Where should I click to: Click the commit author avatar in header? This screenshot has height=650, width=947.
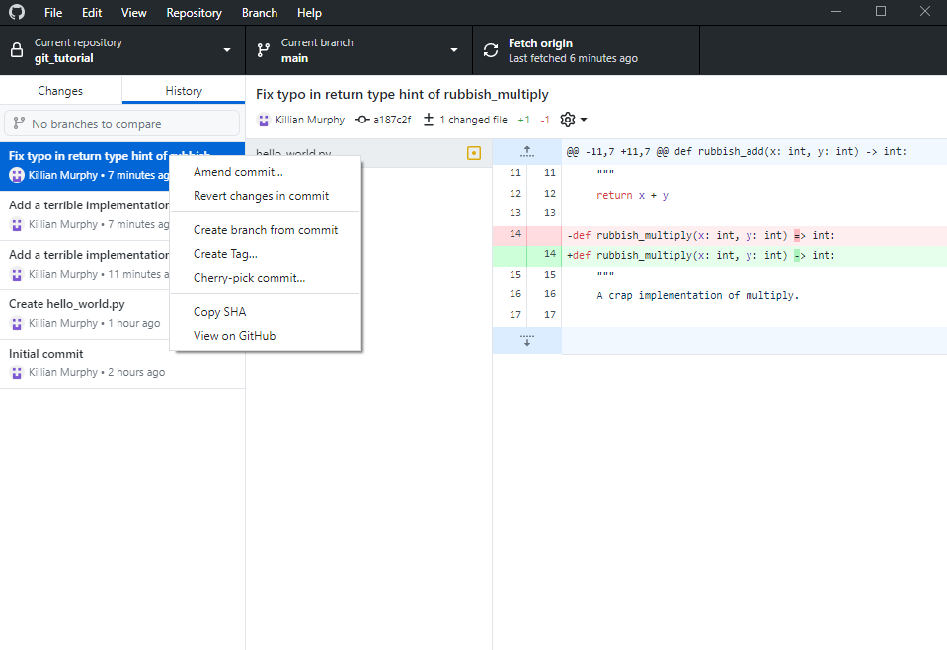(x=264, y=121)
